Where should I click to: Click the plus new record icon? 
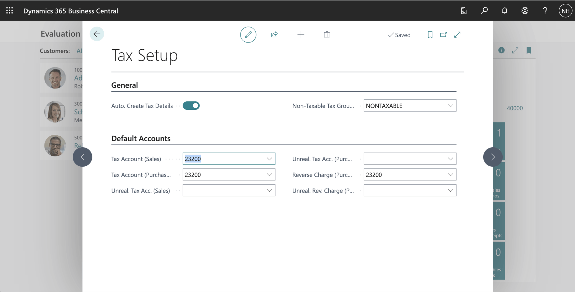(x=301, y=35)
